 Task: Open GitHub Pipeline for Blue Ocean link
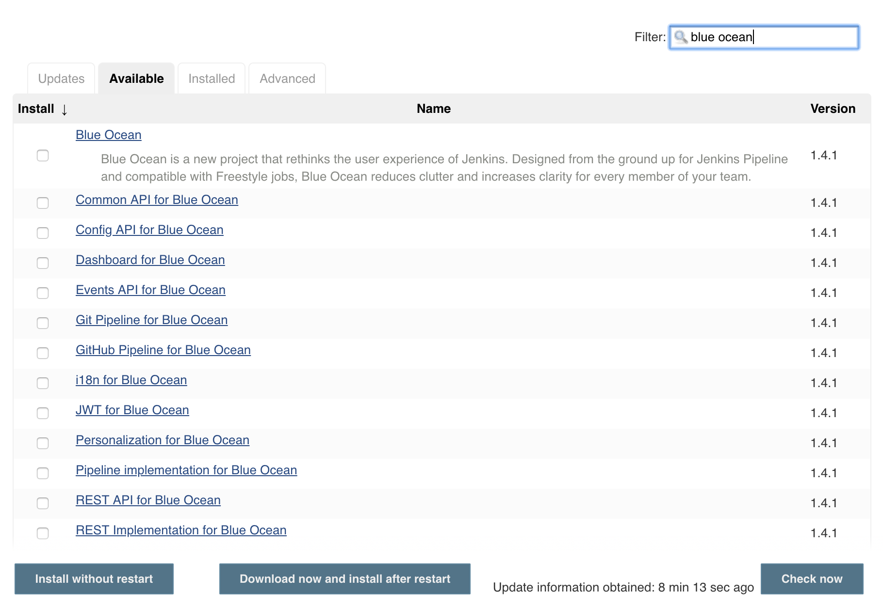(163, 350)
